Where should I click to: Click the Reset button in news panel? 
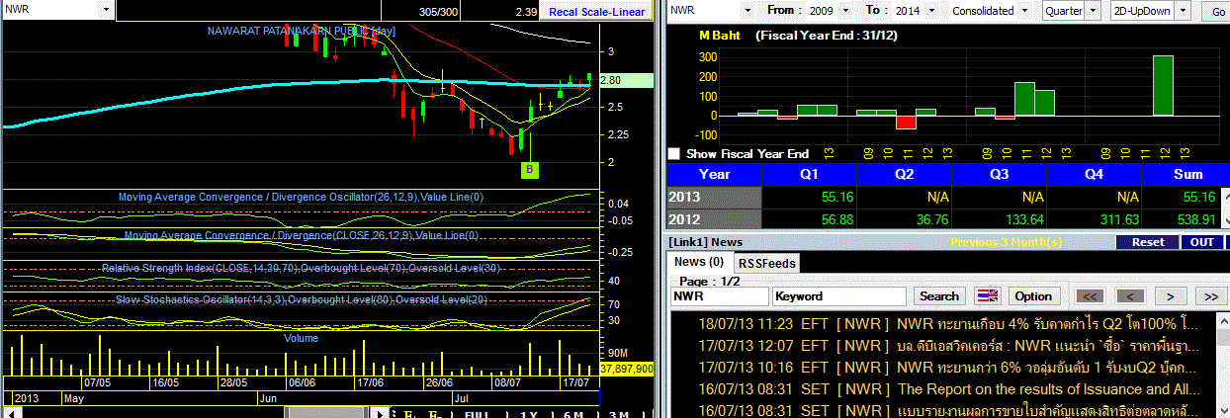tap(1147, 242)
